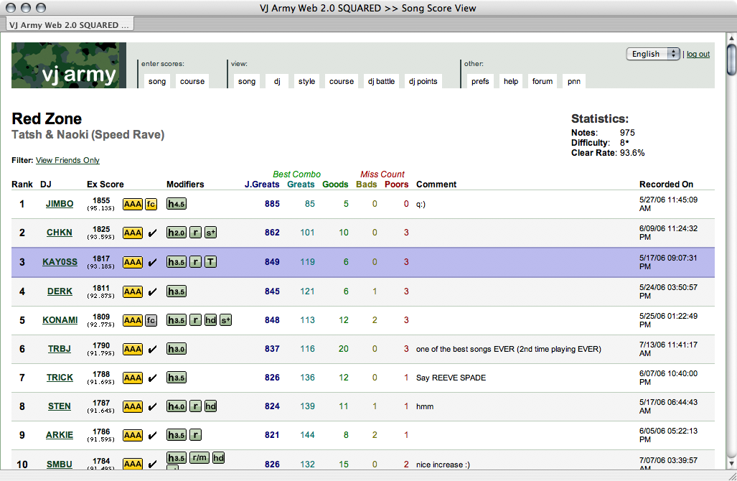Viewport: 737px width, 481px height.
Task: Open the English language dropdown
Action: click(x=653, y=54)
